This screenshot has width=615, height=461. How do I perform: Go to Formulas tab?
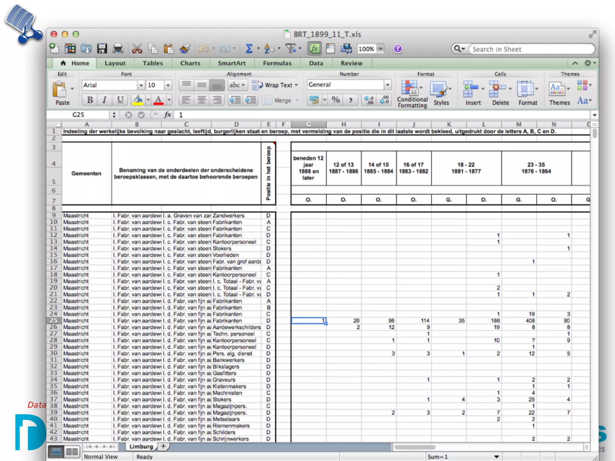point(277,63)
